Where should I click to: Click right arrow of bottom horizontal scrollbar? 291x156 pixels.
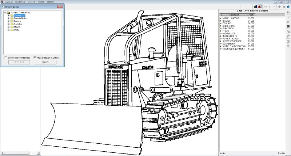38,153
